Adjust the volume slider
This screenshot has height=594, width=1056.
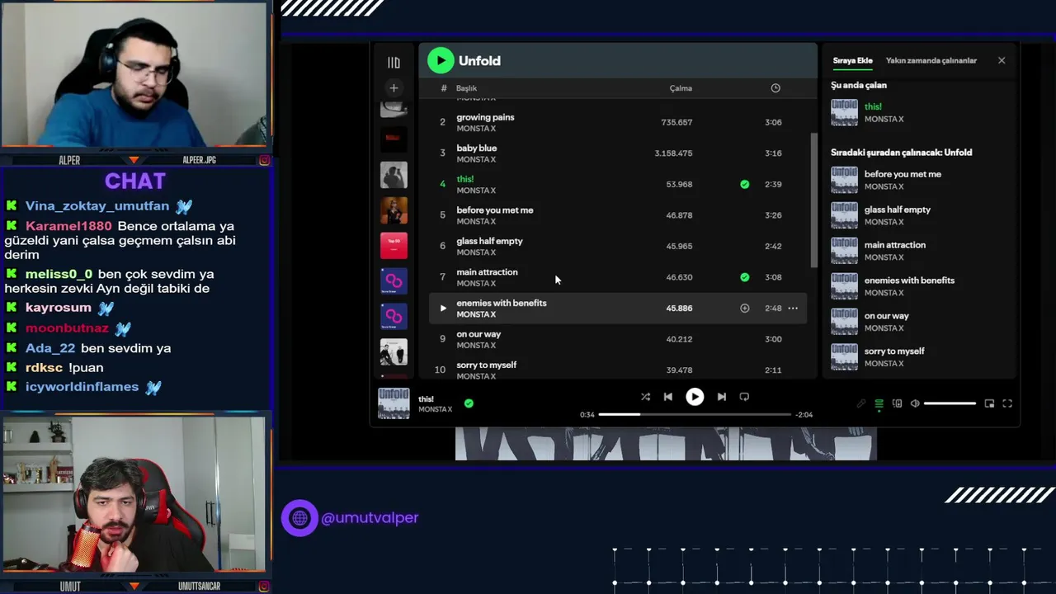pos(950,403)
